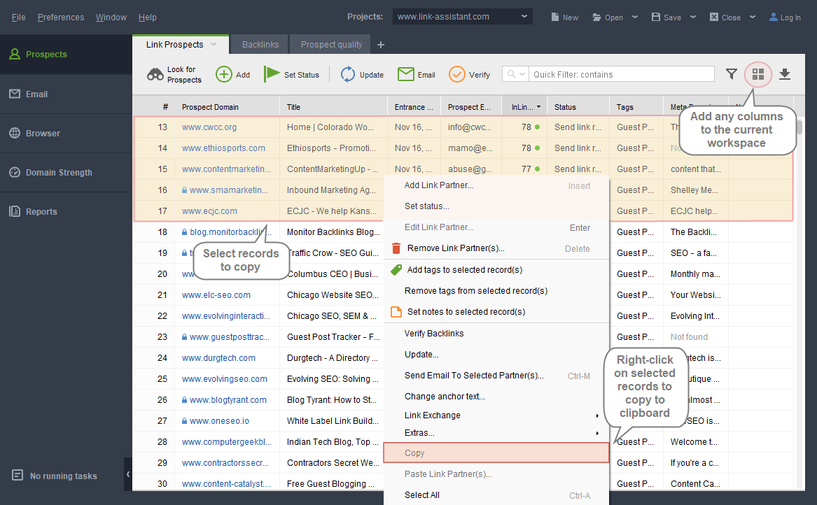Open the www.ethiosports.com domain link

click(x=223, y=148)
